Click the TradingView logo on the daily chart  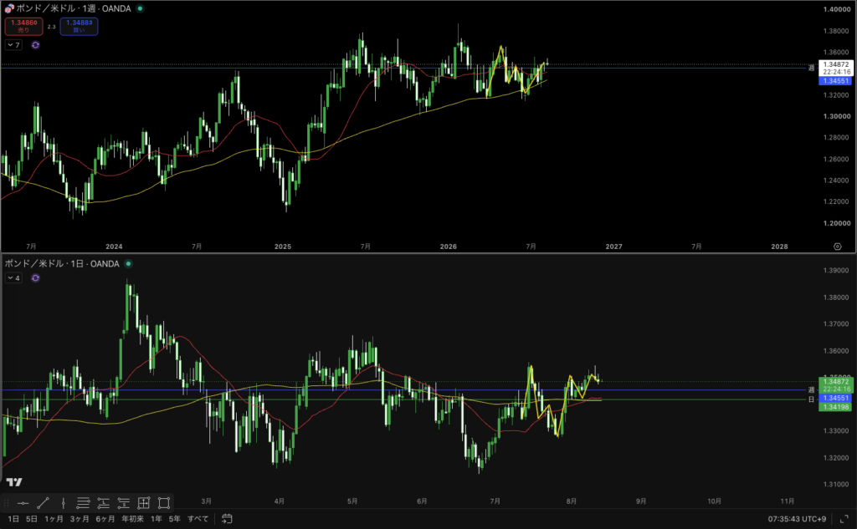pos(14,482)
